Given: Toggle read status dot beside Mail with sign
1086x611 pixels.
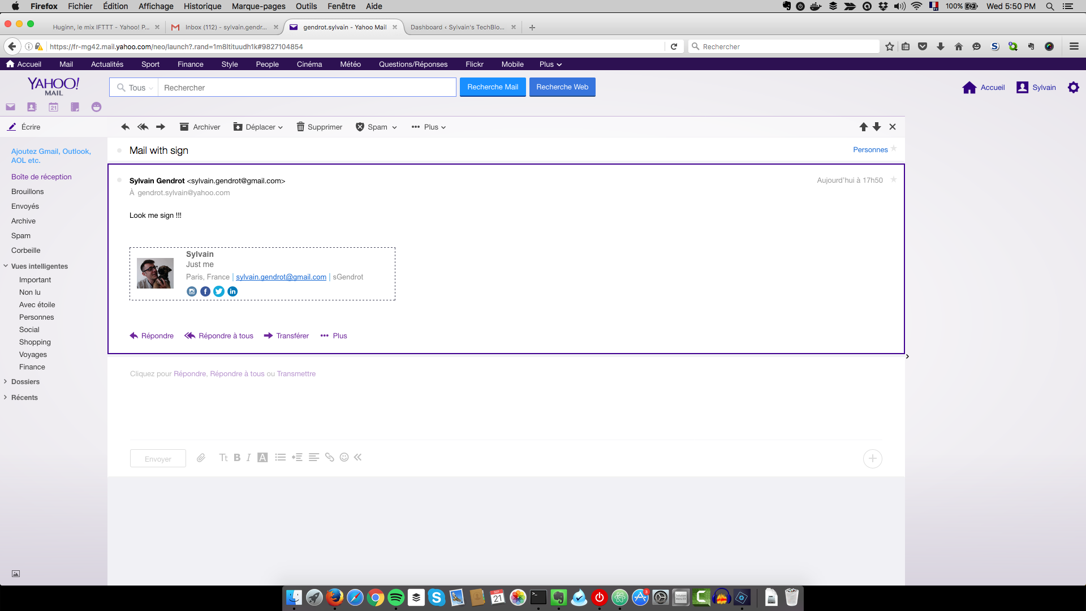Looking at the screenshot, I should point(119,150).
